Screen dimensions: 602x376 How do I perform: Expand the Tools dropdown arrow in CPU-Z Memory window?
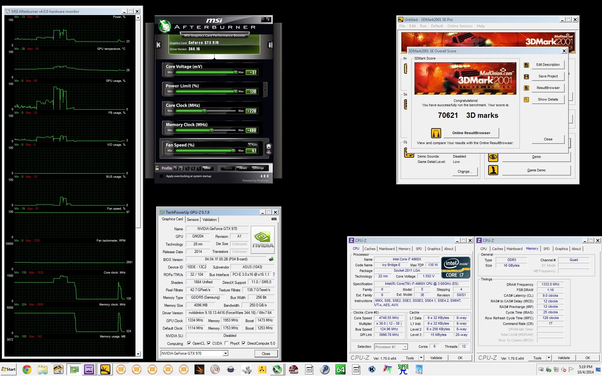(549, 358)
